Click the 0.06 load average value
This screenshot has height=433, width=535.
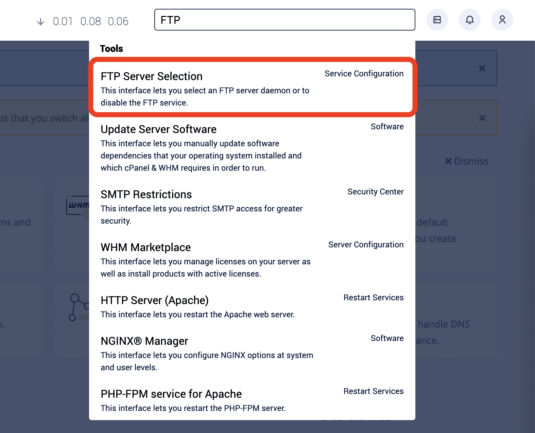pyautogui.click(x=118, y=21)
